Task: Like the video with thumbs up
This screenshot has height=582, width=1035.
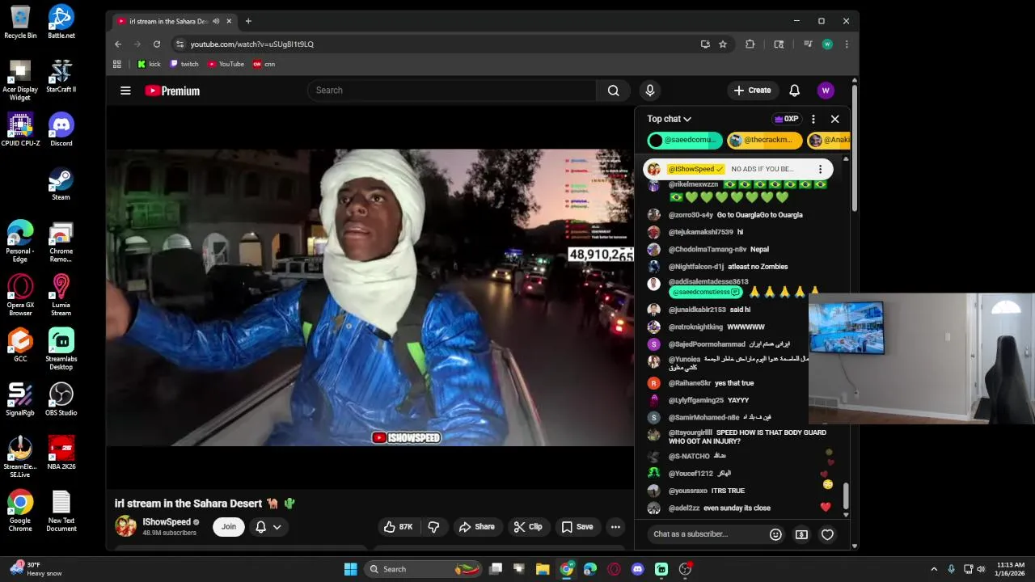Action: tap(399, 527)
